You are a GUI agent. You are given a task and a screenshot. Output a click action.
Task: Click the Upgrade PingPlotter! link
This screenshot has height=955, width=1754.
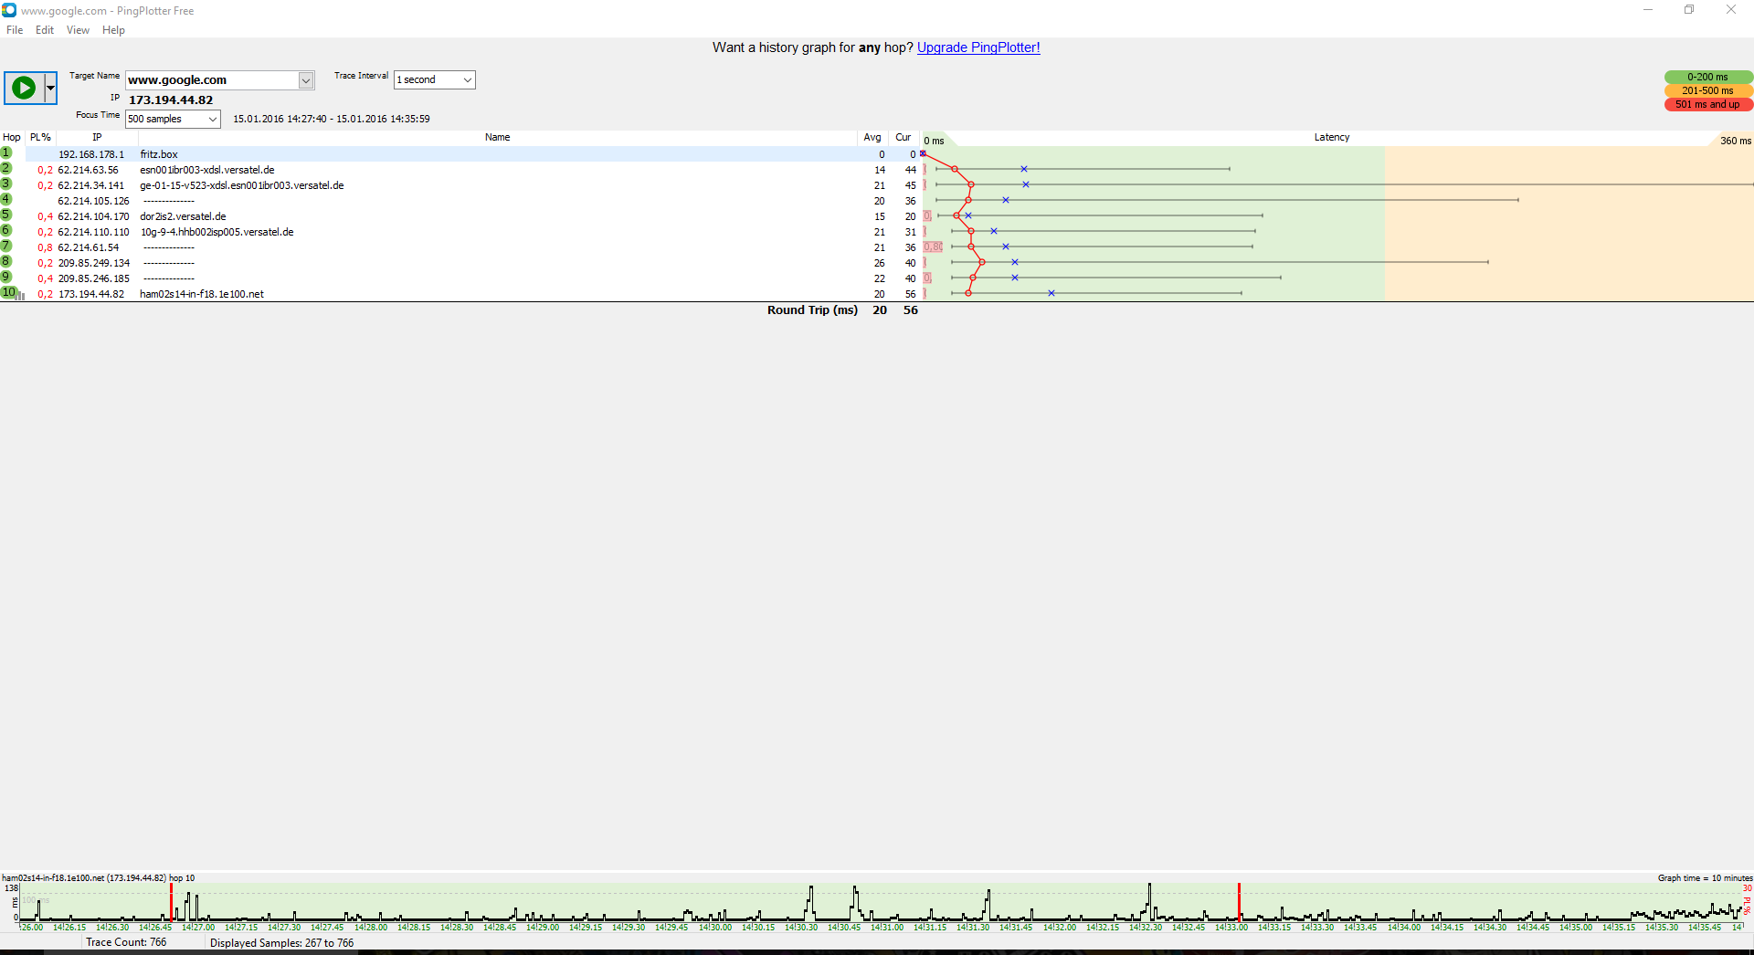tap(978, 47)
